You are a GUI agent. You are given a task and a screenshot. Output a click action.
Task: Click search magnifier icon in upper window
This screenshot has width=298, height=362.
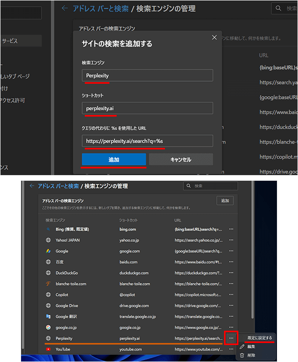278,8
